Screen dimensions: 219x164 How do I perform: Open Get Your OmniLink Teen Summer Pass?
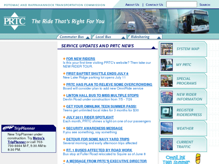click(101, 106)
